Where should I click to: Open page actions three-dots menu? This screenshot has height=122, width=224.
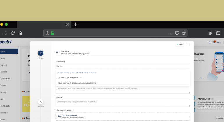tap(170, 33)
